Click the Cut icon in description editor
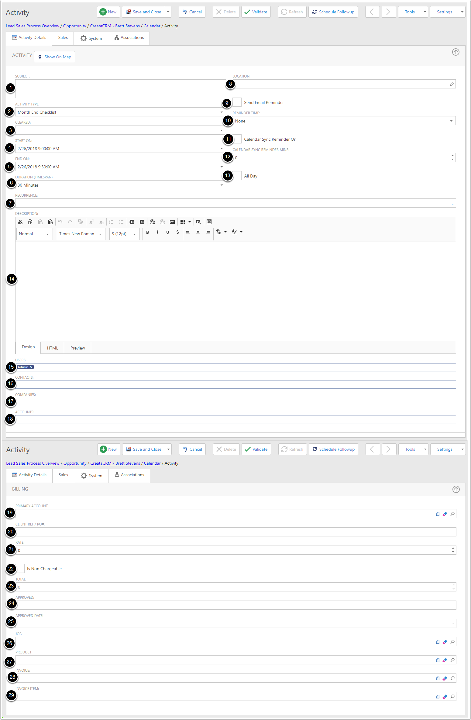The width and height of the screenshot is (471, 720). 20,222
